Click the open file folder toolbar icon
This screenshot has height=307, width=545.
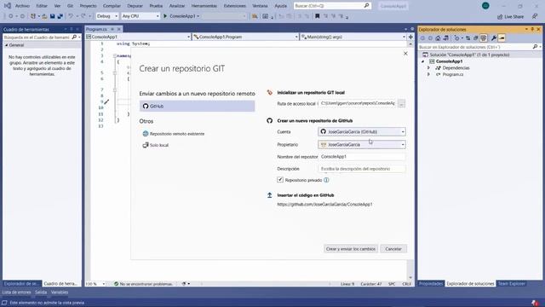(44, 16)
